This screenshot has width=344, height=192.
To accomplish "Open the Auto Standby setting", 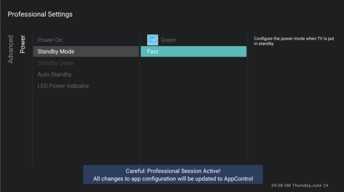I will tap(55, 74).
